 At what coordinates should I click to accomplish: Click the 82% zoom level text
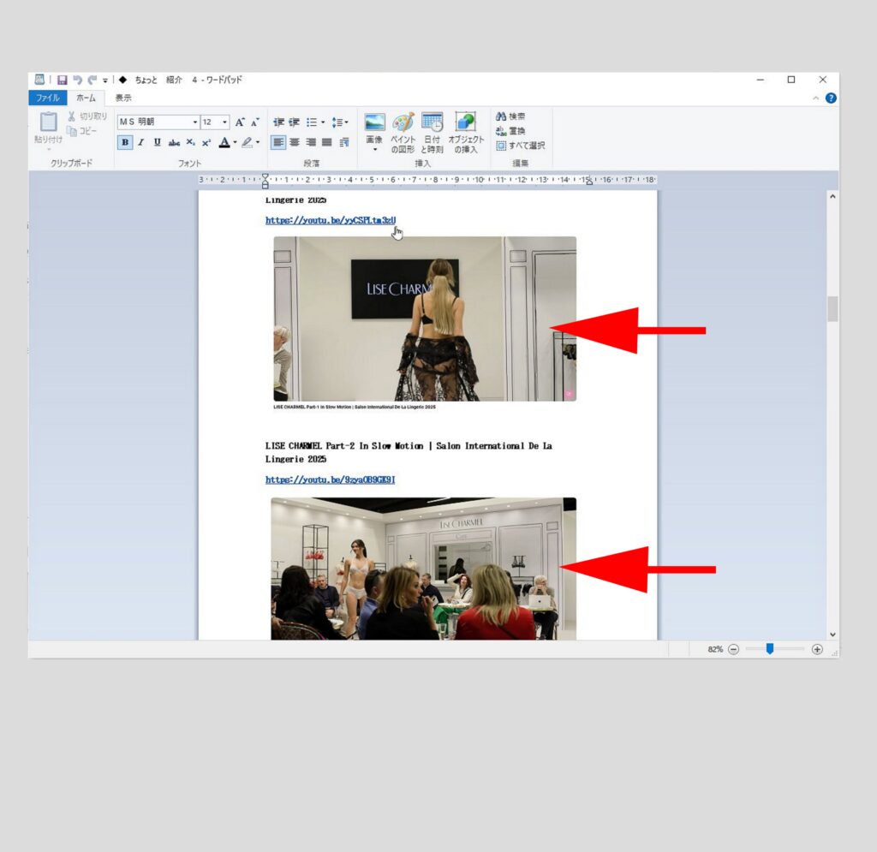point(715,650)
